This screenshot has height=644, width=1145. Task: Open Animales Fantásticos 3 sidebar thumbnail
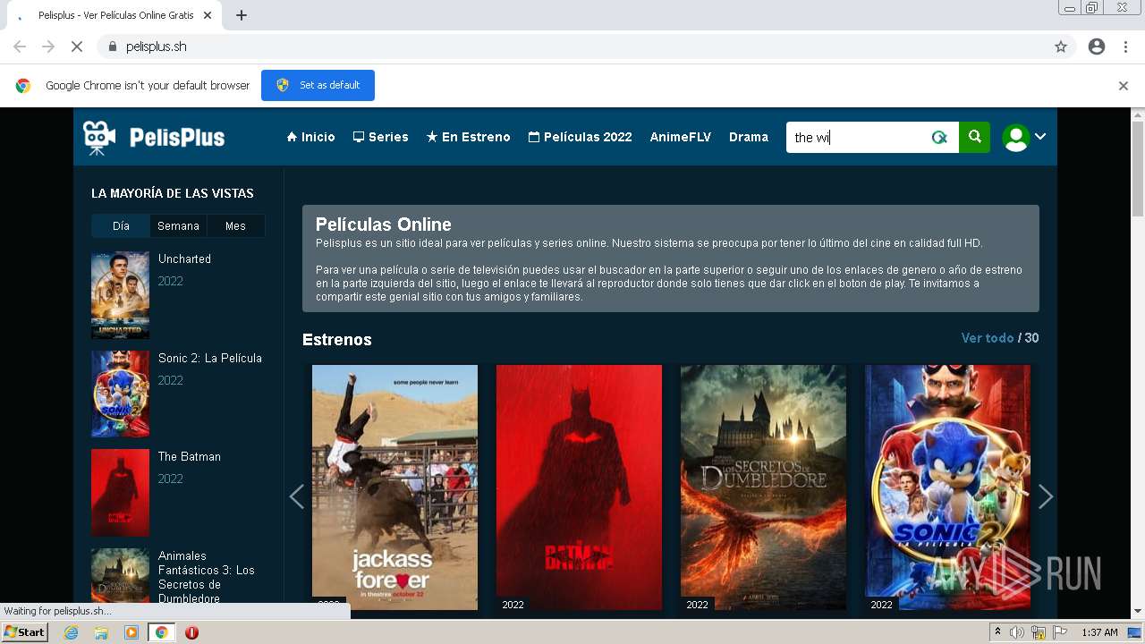[x=120, y=575]
